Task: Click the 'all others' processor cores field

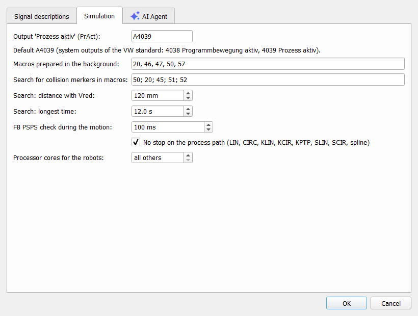Action: coord(158,157)
